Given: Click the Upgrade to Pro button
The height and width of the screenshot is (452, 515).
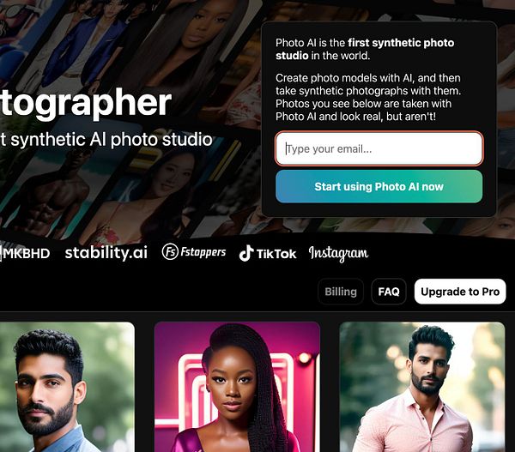Looking at the screenshot, I should pyautogui.click(x=460, y=292).
